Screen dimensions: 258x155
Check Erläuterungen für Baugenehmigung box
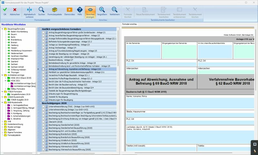click(x=43, y=94)
